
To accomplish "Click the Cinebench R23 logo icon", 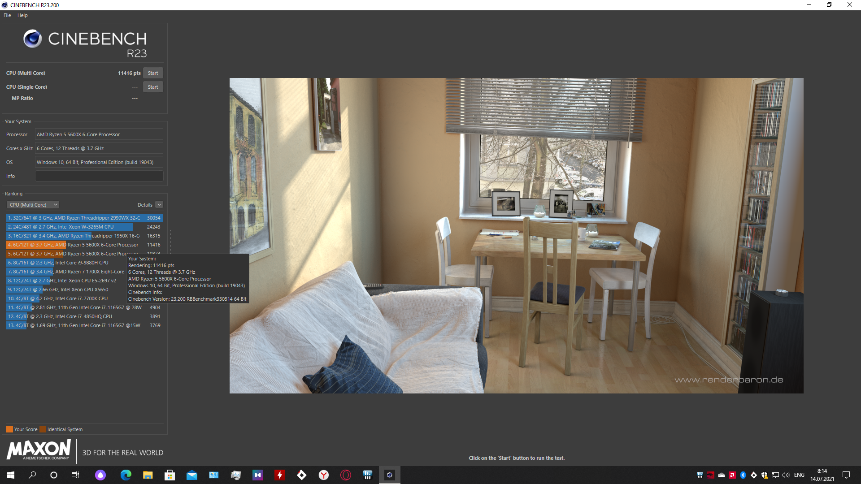I will tap(32, 39).
